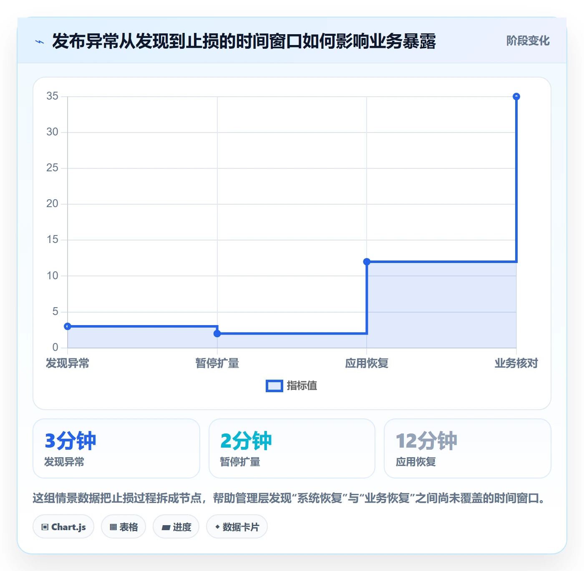The height and width of the screenshot is (571, 584).
Task: Click the chart title 发布异常从发现到止损
Action: click(244, 41)
